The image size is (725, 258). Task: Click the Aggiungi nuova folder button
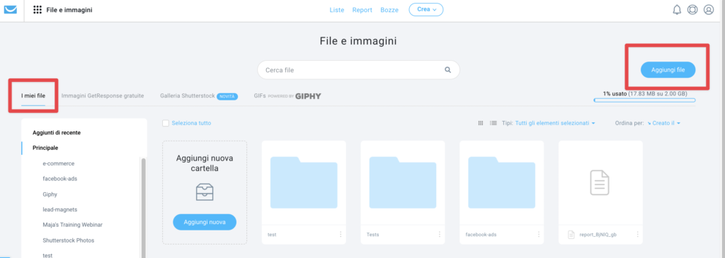205,222
